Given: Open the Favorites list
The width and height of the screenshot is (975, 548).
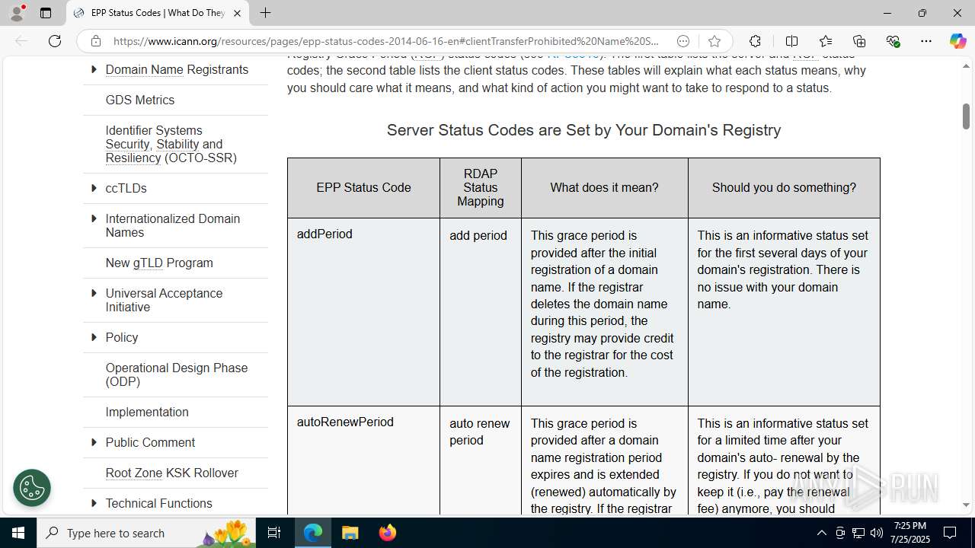Looking at the screenshot, I should point(826,41).
